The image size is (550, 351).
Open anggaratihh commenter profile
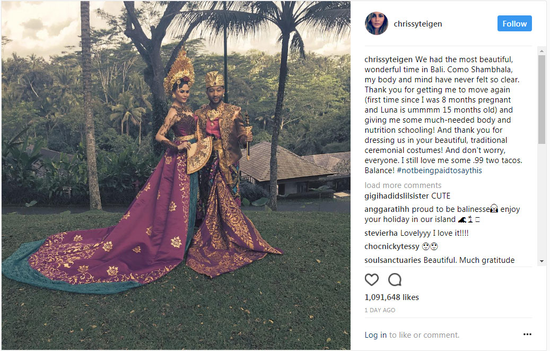coord(387,209)
